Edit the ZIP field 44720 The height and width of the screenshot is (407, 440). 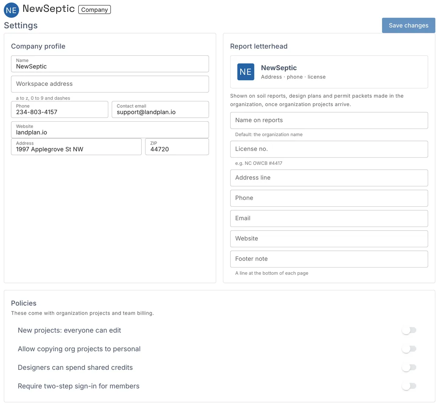177,147
